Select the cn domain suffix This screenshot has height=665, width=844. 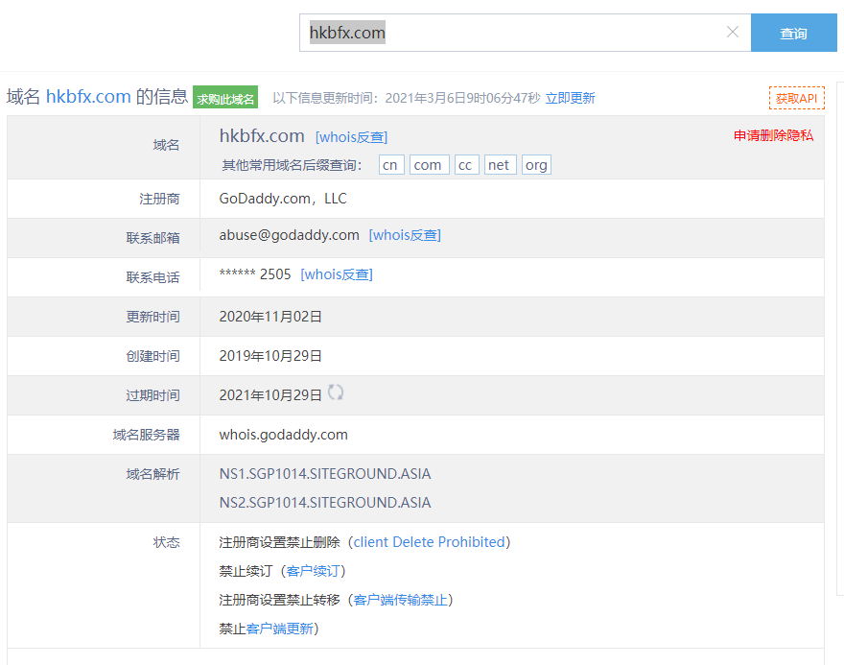click(x=390, y=165)
